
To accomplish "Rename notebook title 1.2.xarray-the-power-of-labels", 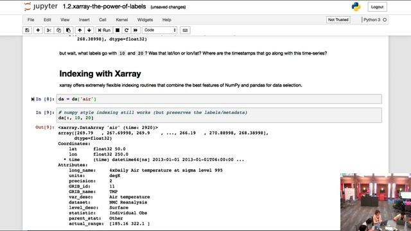I will click(x=104, y=6).
